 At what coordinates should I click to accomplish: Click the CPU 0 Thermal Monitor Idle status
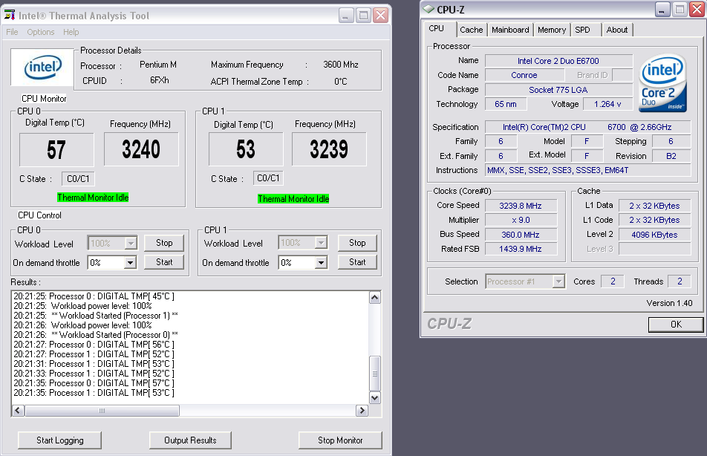point(93,198)
